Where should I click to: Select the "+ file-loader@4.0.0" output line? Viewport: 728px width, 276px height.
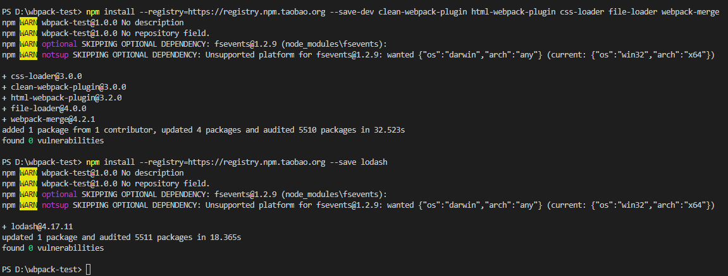[44, 109]
